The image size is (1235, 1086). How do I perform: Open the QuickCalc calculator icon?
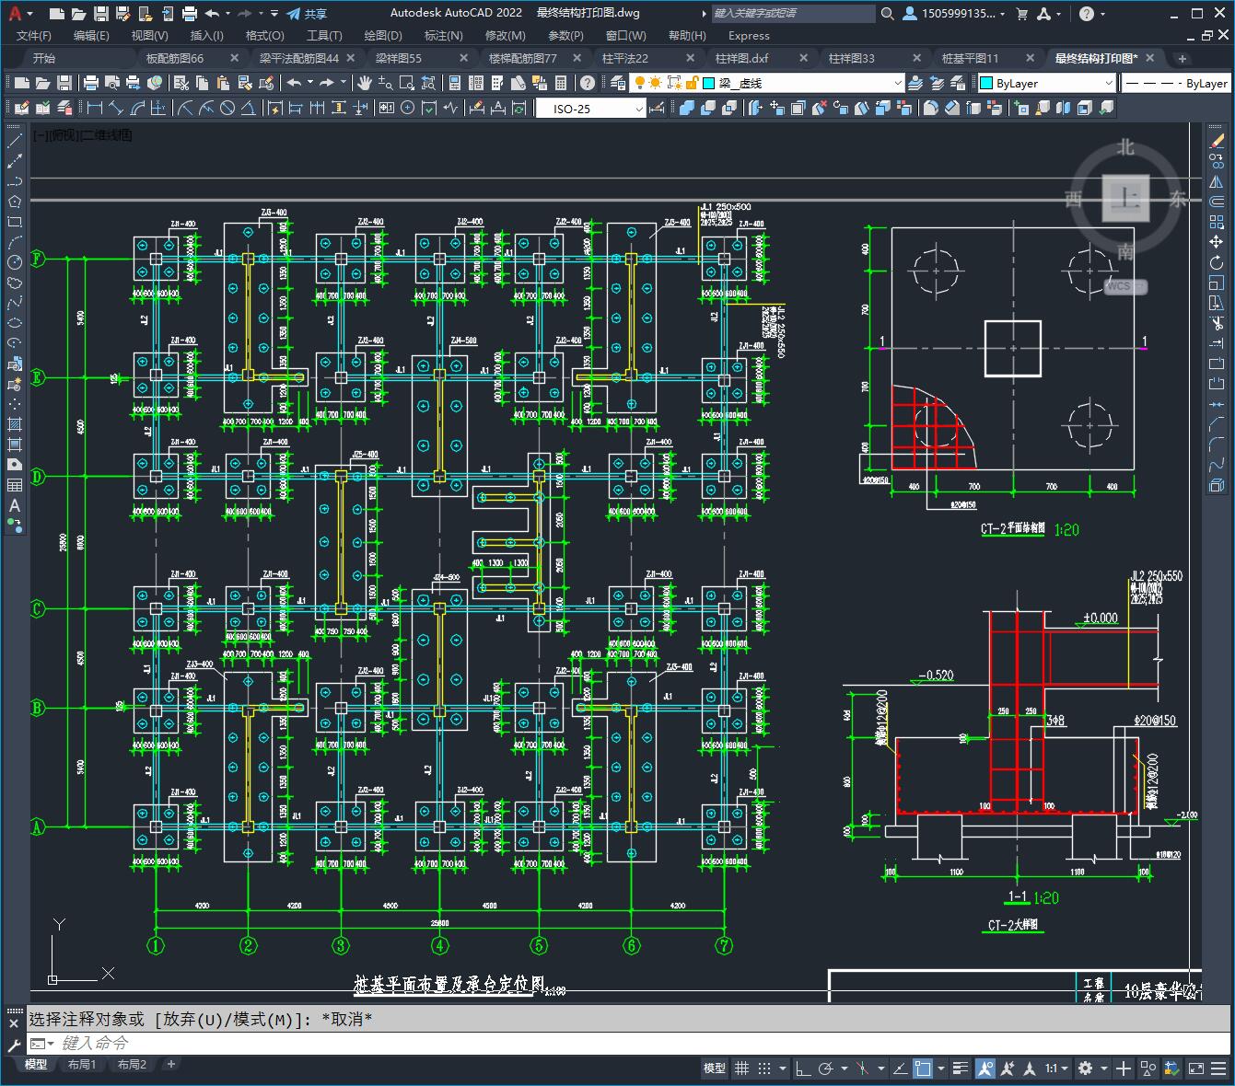pos(561,83)
